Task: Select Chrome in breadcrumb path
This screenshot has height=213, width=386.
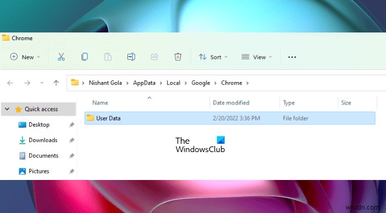Action: pyautogui.click(x=232, y=83)
